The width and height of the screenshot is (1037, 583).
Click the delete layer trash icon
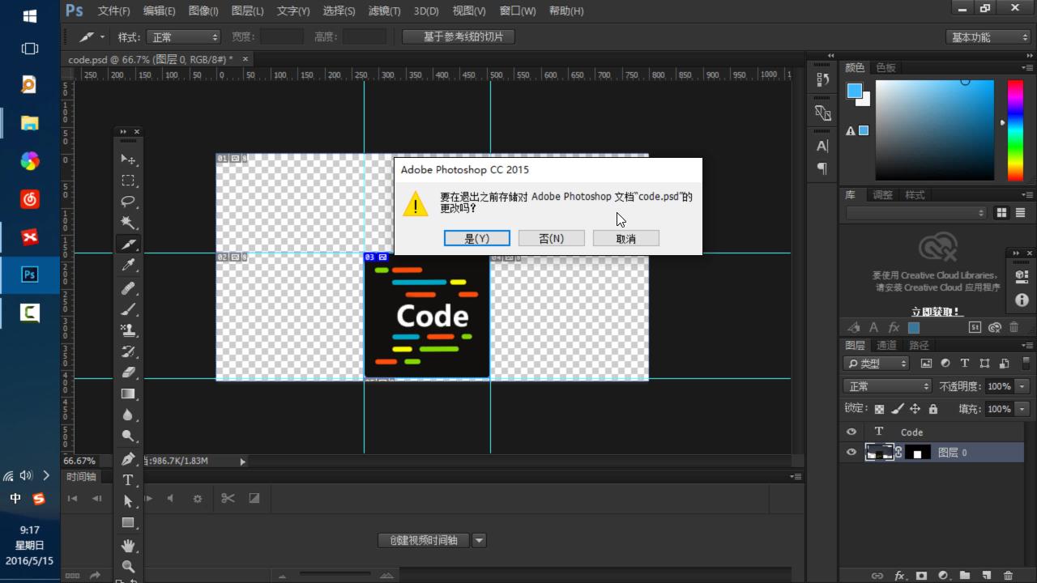pos(1008,576)
